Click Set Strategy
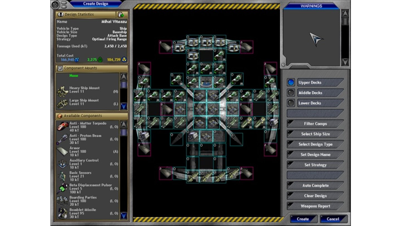Viewport: 401px width, 226px height. point(315,165)
